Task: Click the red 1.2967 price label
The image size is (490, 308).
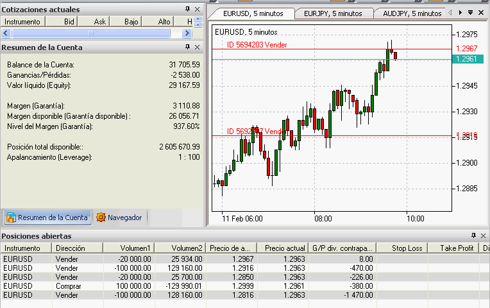Action: pos(466,49)
